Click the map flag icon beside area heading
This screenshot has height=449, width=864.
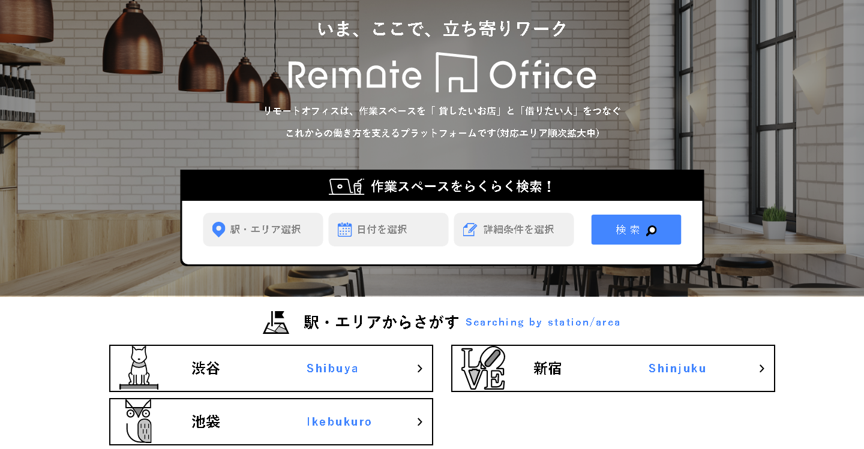click(276, 322)
